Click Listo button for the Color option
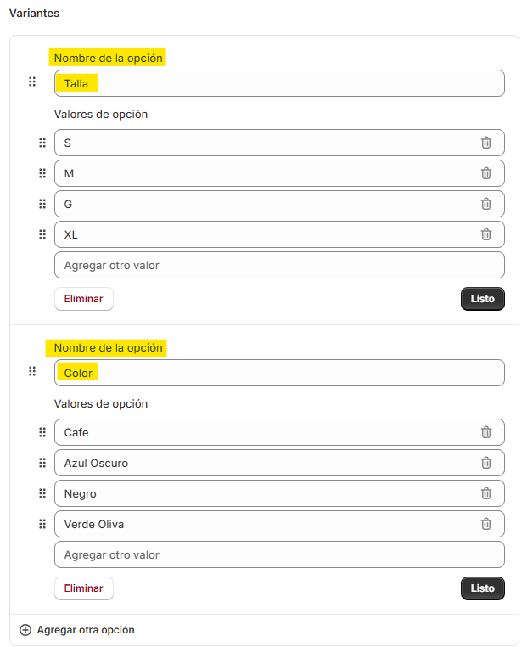Screen dimensions: 527x647 483,588
